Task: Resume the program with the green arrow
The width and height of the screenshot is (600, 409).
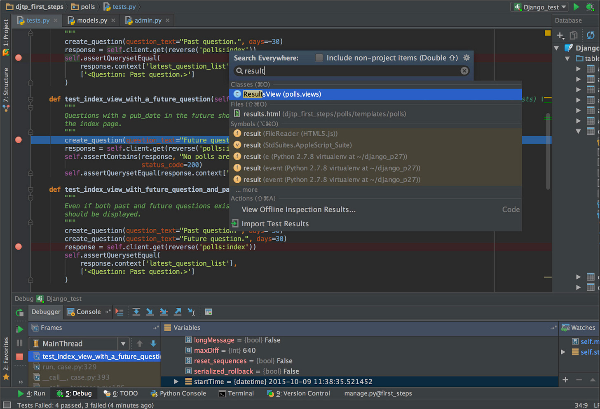Action: [x=19, y=328]
